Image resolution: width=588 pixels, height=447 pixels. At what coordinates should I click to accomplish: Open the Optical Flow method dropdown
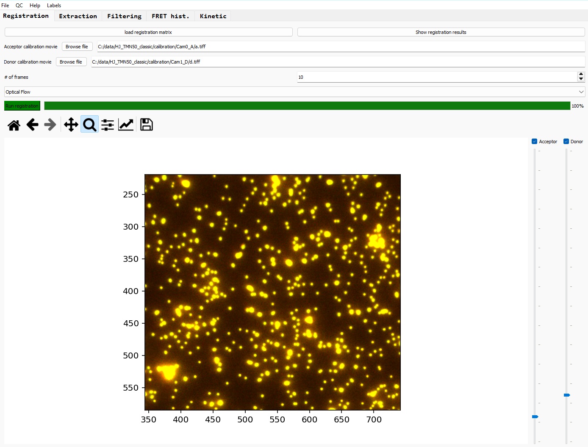(294, 92)
